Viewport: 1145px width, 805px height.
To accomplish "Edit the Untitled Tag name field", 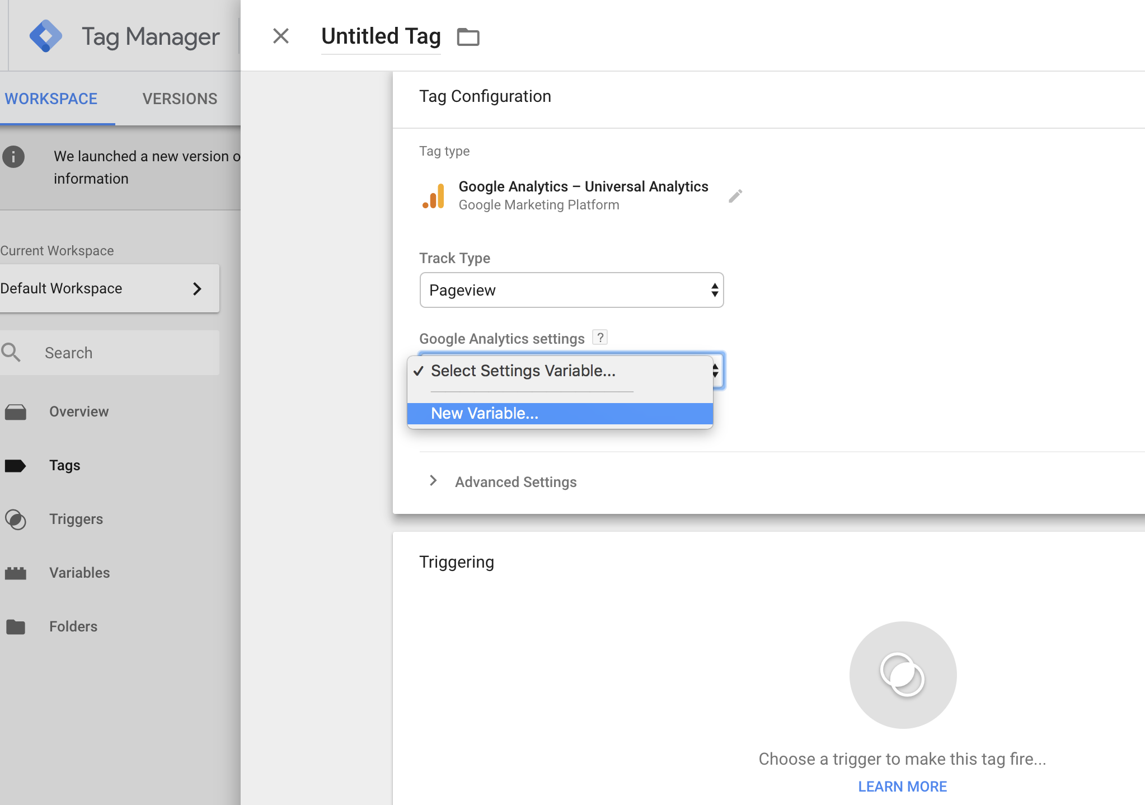I will click(x=381, y=37).
